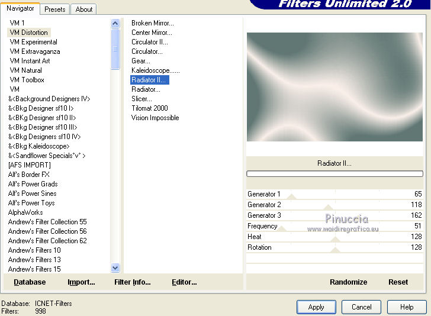Select VM Toolbox category
The width and height of the screenshot is (431, 316).
(27, 80)
